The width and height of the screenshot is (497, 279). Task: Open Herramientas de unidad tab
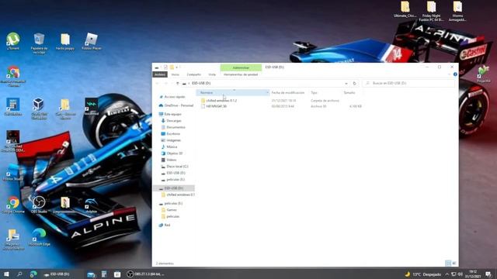tap(241, 74)
